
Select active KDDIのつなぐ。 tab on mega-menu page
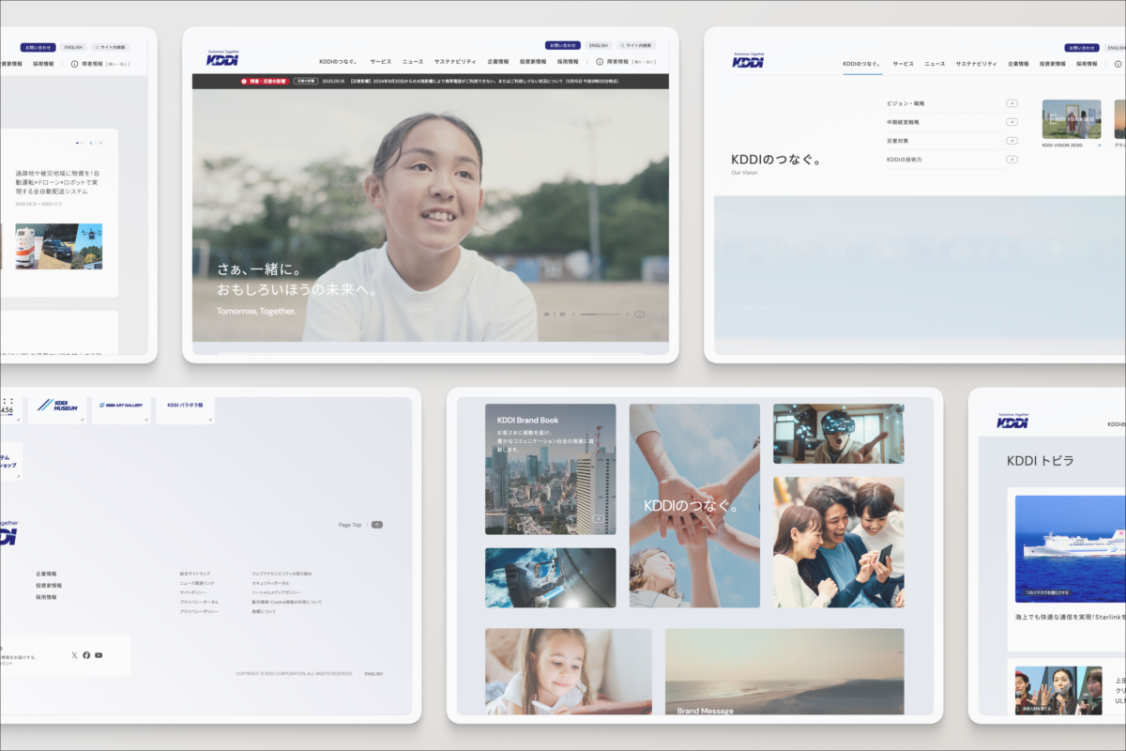point(862,64)
